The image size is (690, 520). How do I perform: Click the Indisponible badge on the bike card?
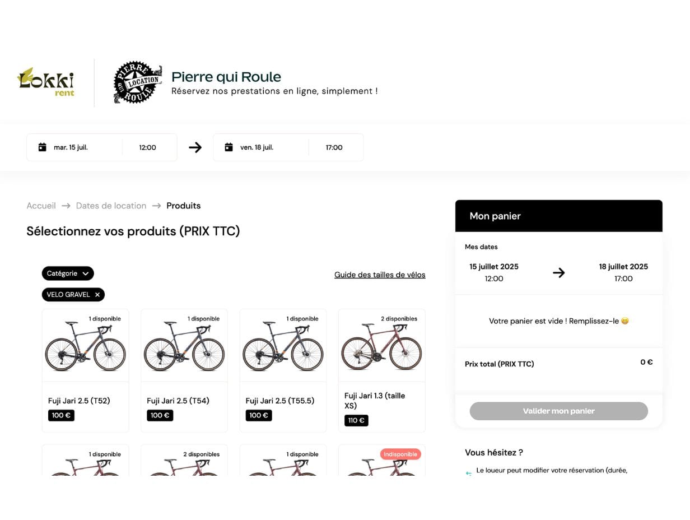(x=400, y=454)
